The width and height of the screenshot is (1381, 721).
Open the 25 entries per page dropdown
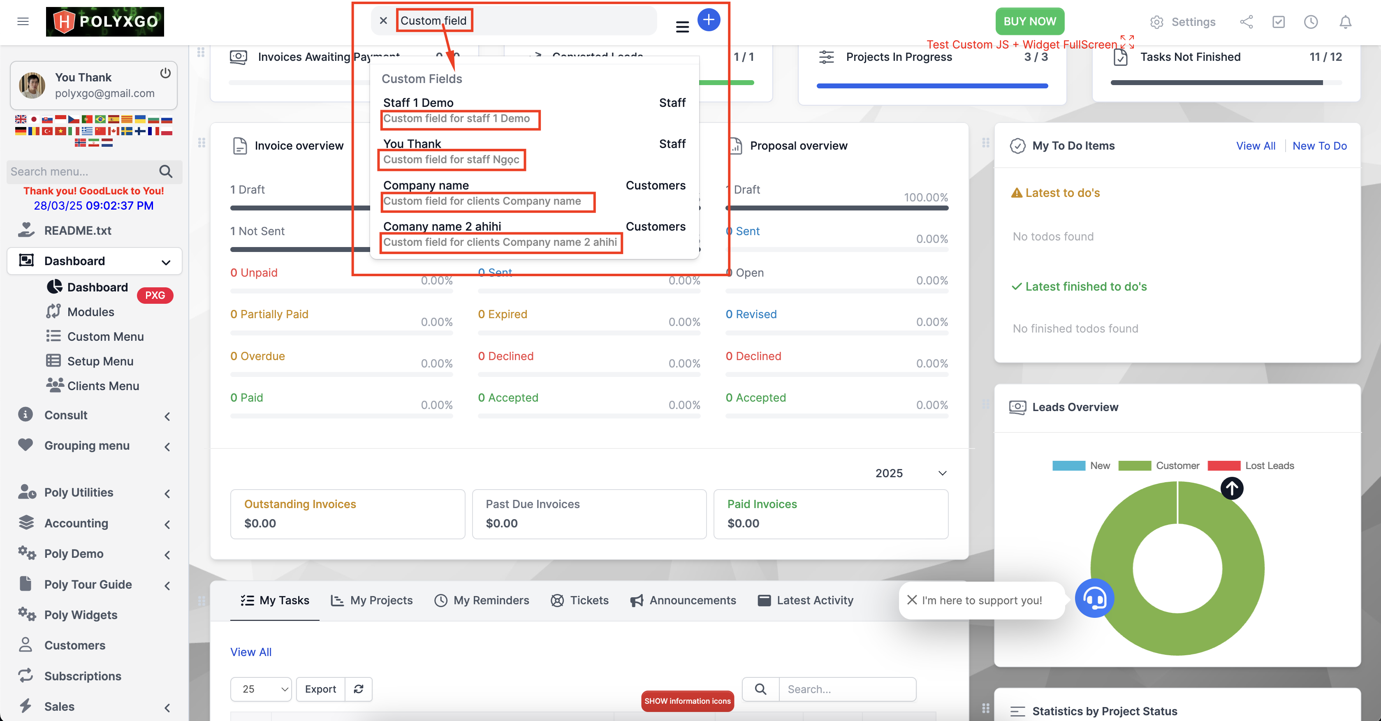coord(261,689)
